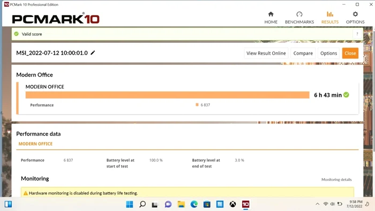This screenshot has height=211, width=375.
Task: Click the Wi-Fi tray icon
Action: pyautogui.click(x=326, y=204)
